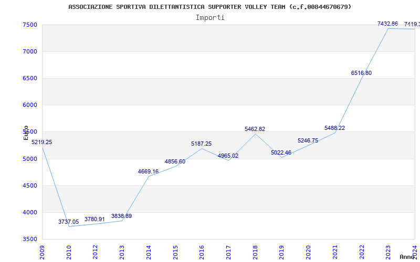Click the x-axis year 2023
The image size is (420, 262).
[x=388, y=252]
